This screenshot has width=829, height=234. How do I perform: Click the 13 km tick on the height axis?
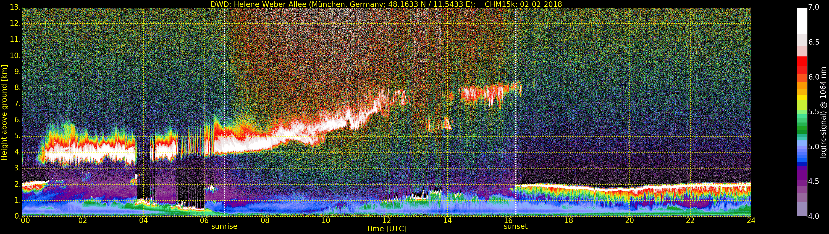pyautogui.click(x=15, y=8)
